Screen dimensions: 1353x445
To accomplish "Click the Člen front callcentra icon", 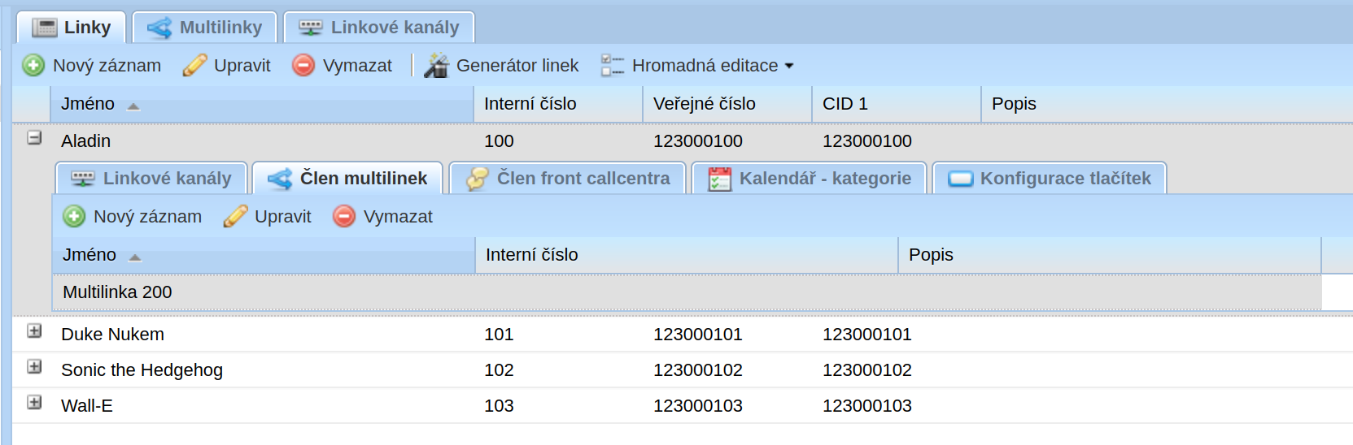I will coord(478,179).
